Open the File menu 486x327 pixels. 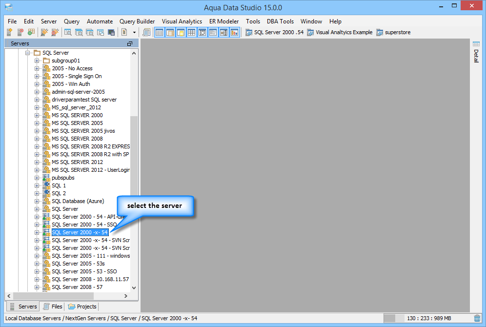pos(12,21)
